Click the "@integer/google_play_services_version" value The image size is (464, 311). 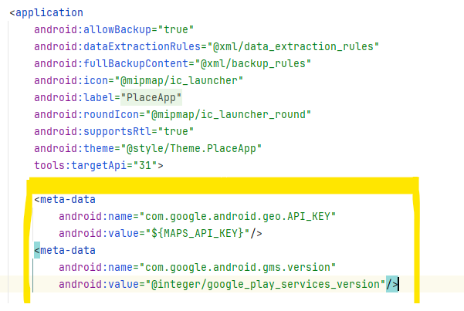click(x=266, y=284)
